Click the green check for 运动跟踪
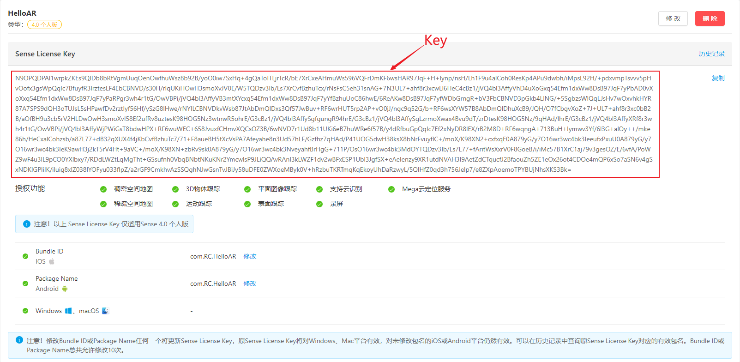This screenshot has height=362, width=740. [175, 204]
